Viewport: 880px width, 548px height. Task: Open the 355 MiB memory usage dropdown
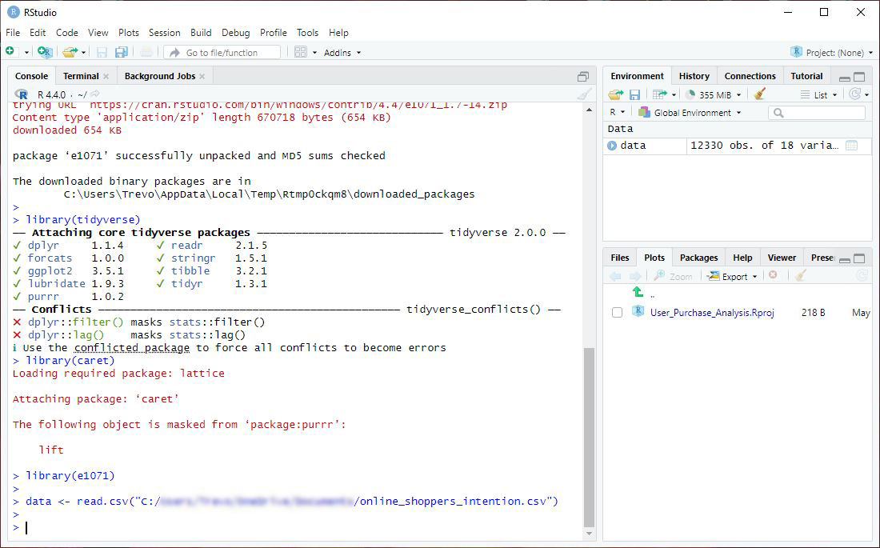coord(714,94)
